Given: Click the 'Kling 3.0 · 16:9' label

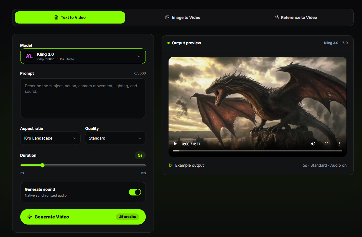Looking at the screenshot, I should pyautogui.click(x=336, y=43).
